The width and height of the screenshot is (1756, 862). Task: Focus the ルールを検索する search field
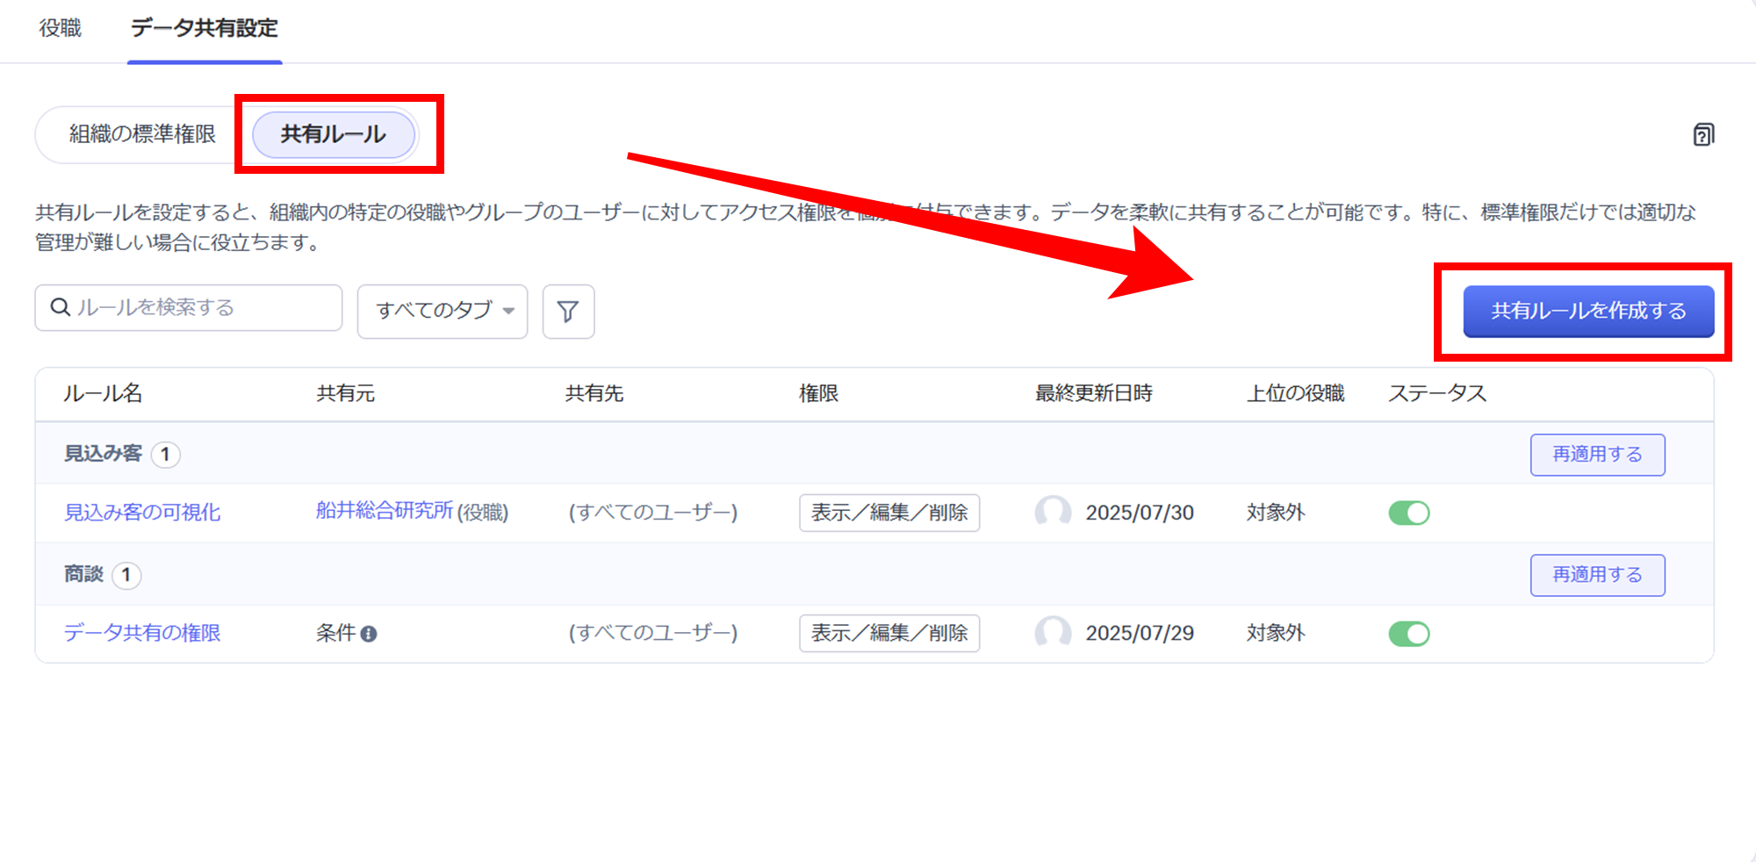pos(202,307)
